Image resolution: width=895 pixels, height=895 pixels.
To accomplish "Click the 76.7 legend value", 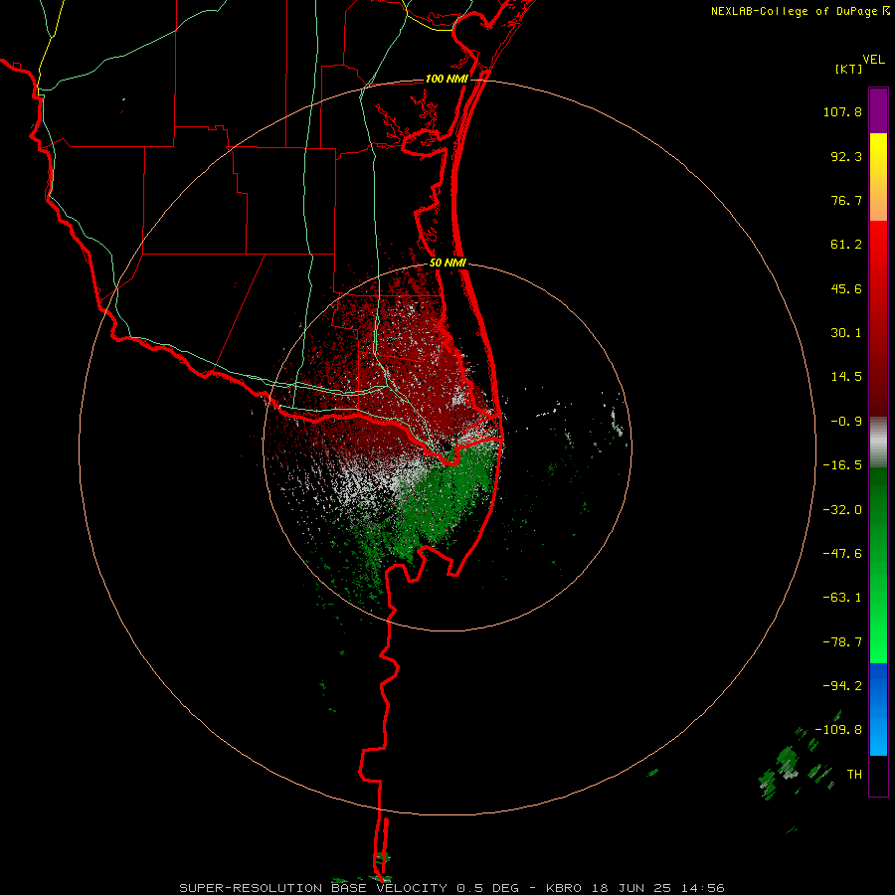I will pyautogui.click(x=846, y=200).
